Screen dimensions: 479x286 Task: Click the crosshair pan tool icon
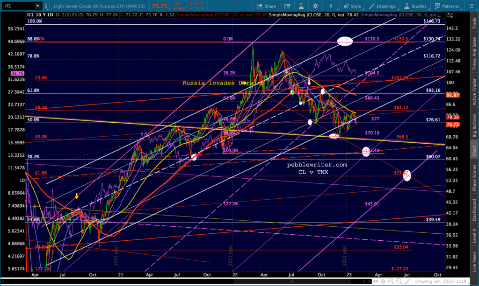click(x=383, y=281)
